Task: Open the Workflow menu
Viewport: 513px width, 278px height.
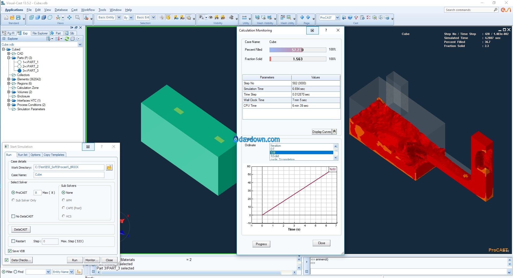Action: (88, 10)
